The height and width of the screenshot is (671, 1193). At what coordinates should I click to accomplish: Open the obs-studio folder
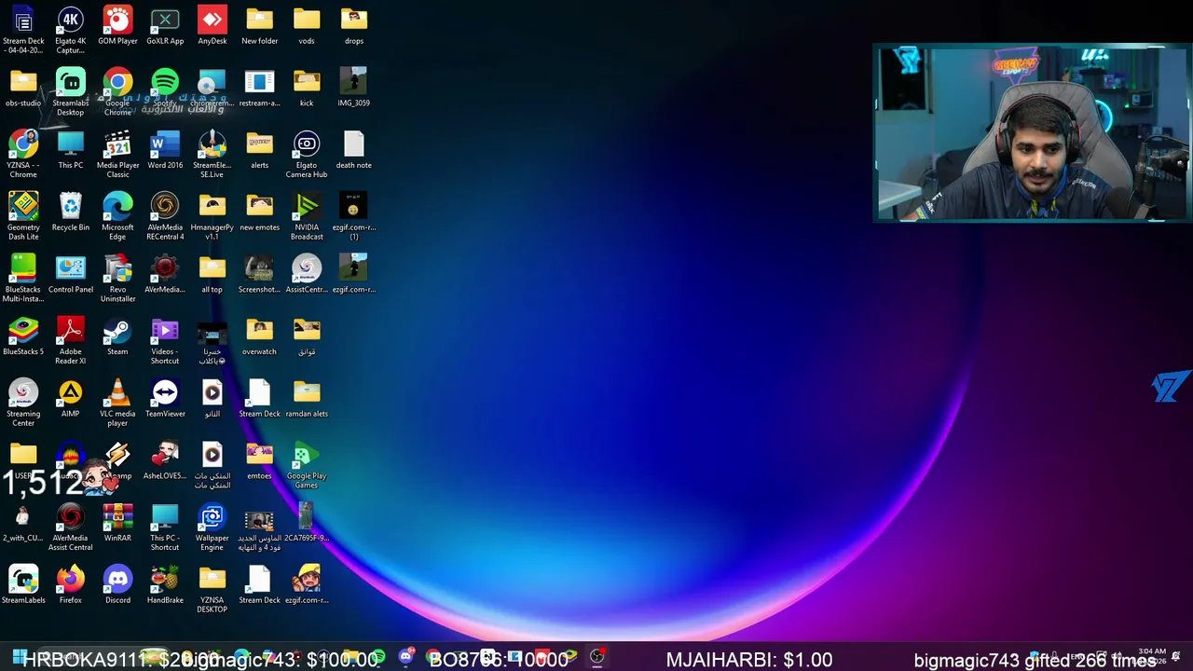point(23,89)
